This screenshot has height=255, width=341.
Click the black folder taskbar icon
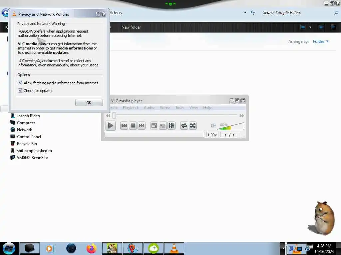coord(30,248)
